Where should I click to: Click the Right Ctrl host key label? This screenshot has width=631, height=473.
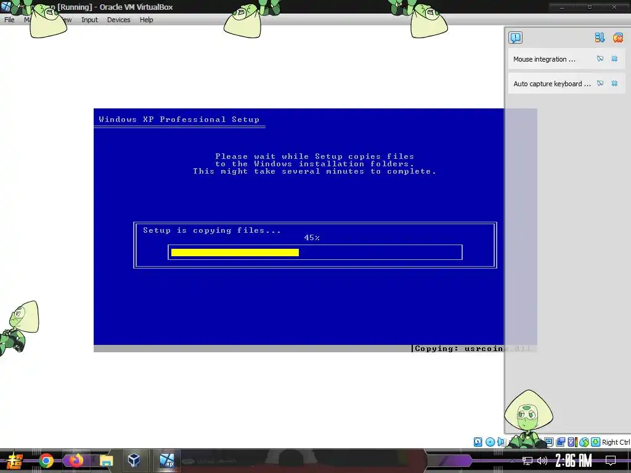point(616,442)
